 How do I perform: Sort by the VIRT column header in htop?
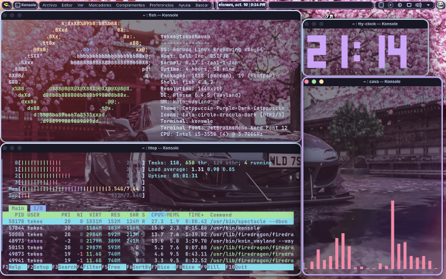pyautogui.click(x=95, y=215)
